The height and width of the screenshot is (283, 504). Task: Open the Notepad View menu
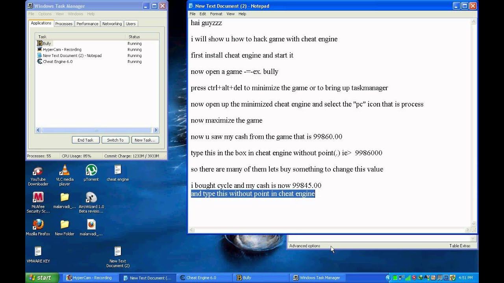[x=230, y=14]
